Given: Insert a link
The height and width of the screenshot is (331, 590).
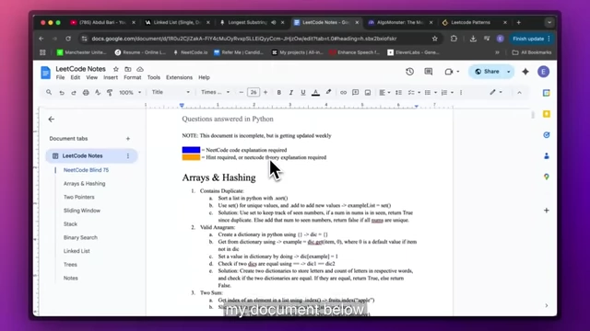Looking at the screenshot, I should (x=343, y=92).
